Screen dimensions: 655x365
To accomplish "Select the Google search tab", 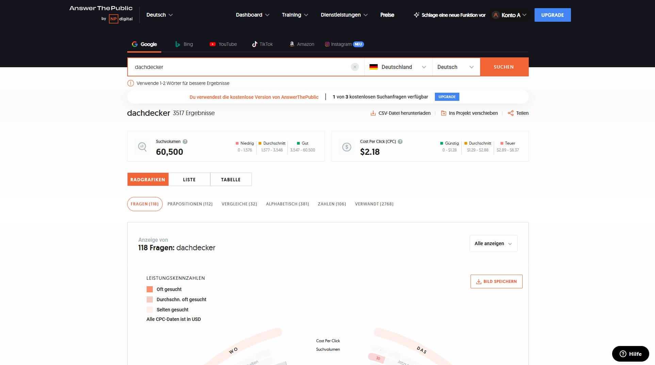I will pos(144,44).
